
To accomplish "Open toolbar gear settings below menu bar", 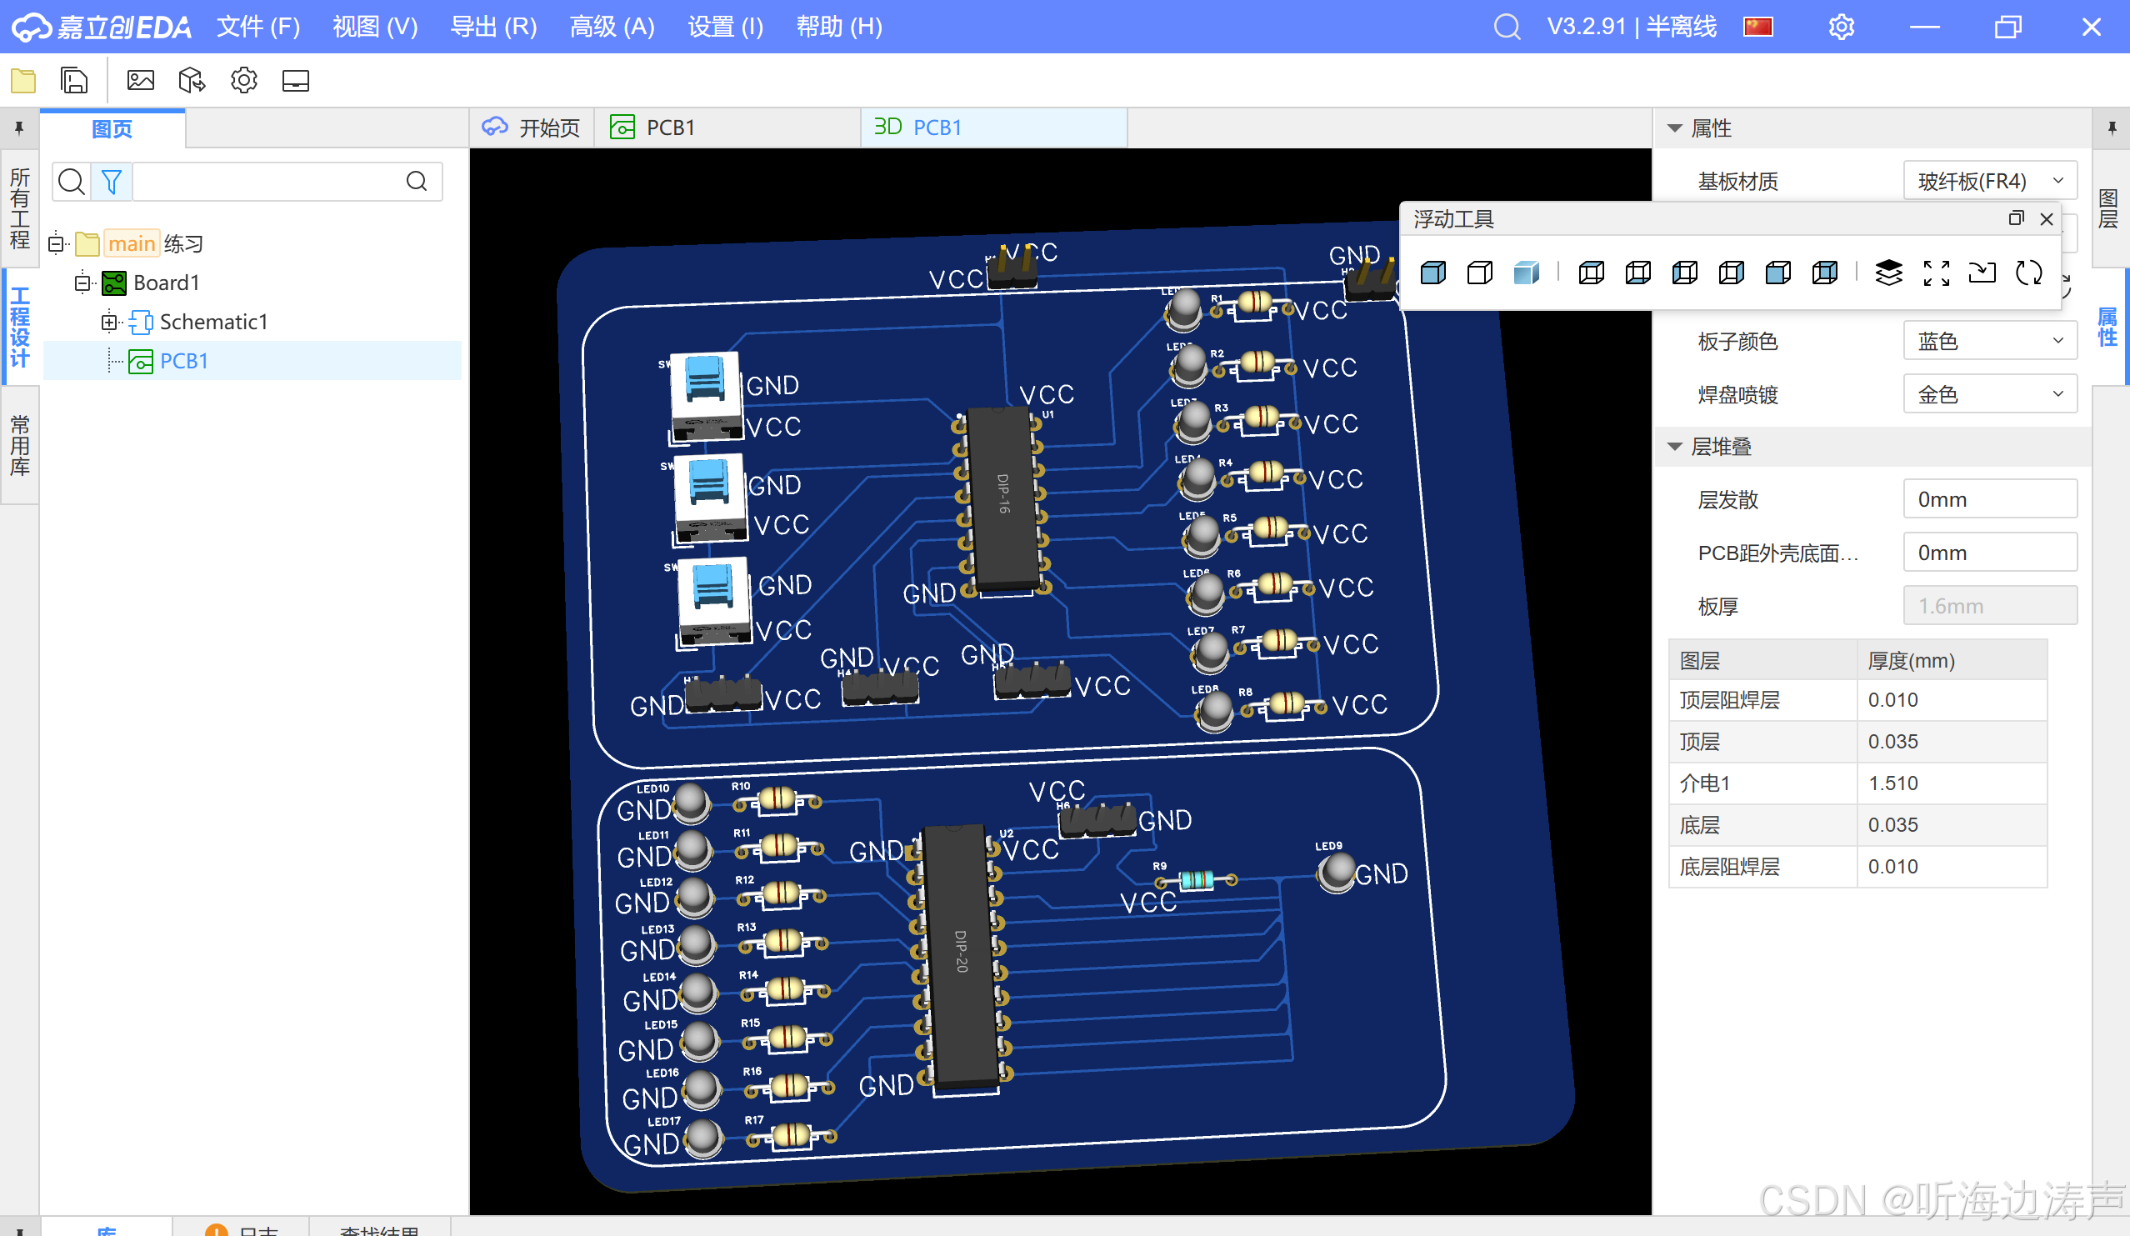I will point(244,81).
